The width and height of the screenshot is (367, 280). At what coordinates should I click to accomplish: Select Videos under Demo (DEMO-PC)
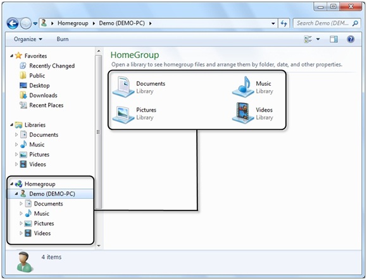pyautogui.click(x=42, y=233)
